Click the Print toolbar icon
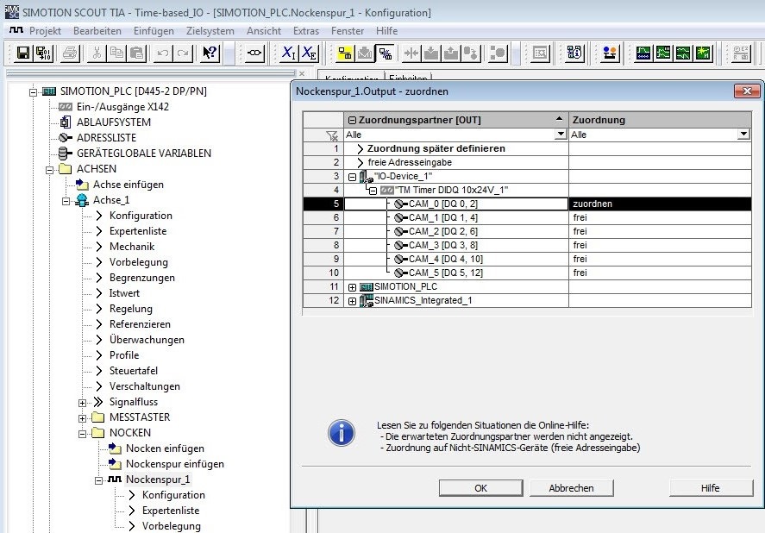Image resolution: width=765 pixels, height=533 pixels. 68,54
